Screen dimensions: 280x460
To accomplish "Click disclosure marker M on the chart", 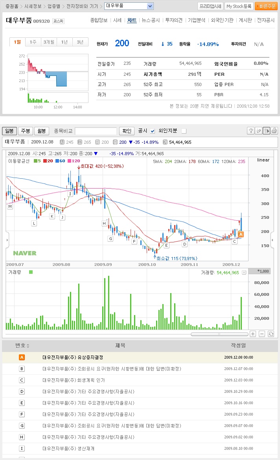I will pos(10,207).
